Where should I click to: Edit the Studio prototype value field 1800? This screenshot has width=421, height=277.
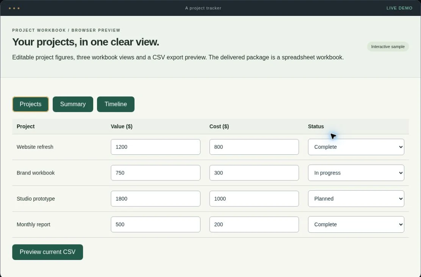coord(155,199)
